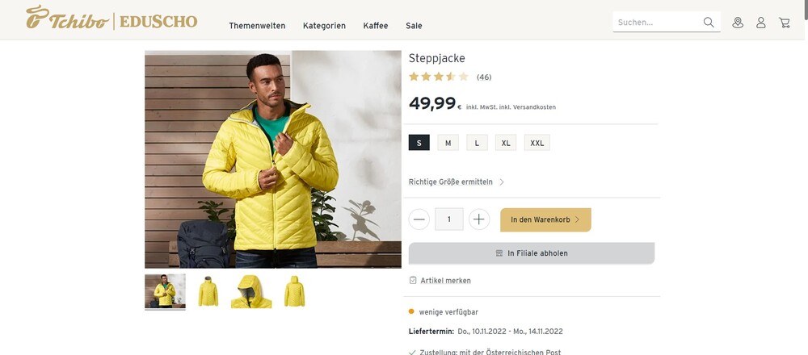Click the Tchibo Eduscho logo
The width and height of the screenshot is (808, 355).
pos(112,18)
